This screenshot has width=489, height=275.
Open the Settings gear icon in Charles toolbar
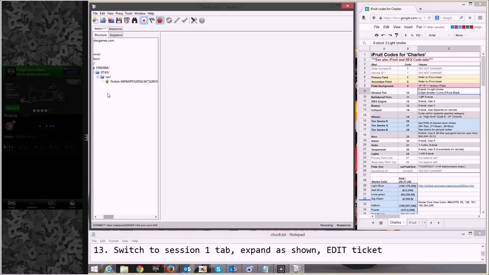[202, 21]
